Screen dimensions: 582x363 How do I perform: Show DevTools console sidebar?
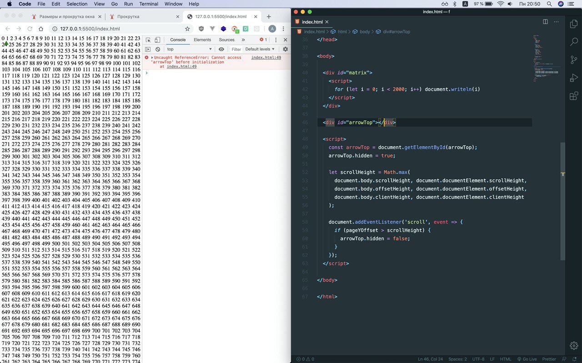pyautogui.click(x=148, y=49)
